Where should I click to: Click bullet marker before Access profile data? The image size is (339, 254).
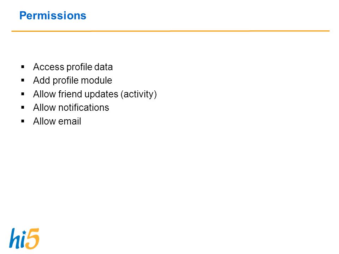(x=23, y=67)
